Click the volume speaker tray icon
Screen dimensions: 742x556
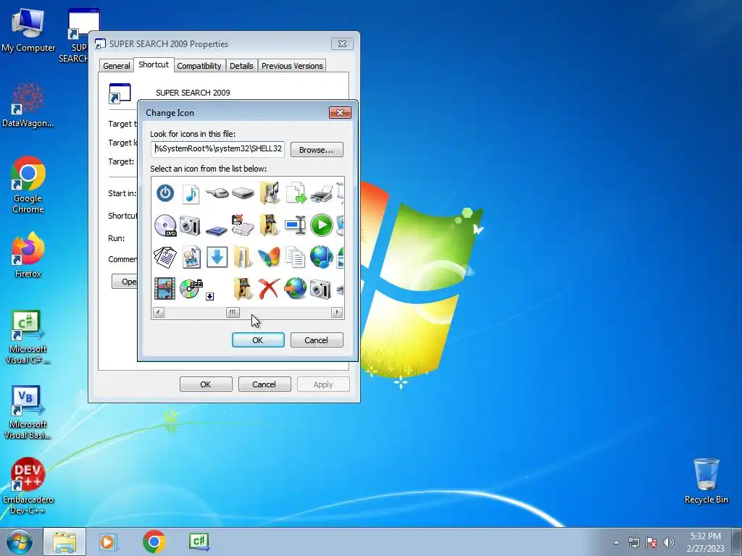pos(669,542)
